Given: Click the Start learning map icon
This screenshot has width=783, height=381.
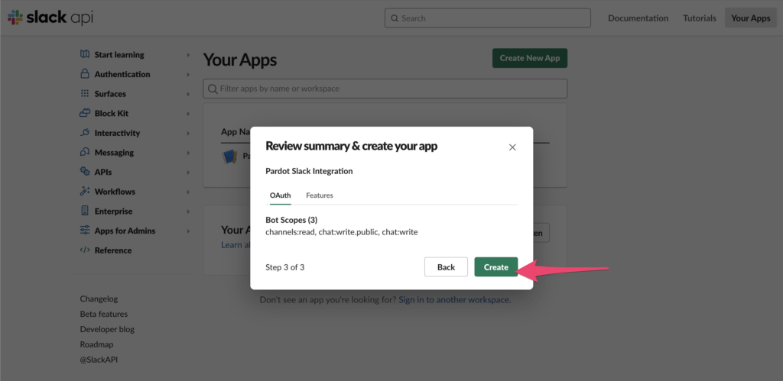Looking at the screenshot, I should [x=85, y=55].
